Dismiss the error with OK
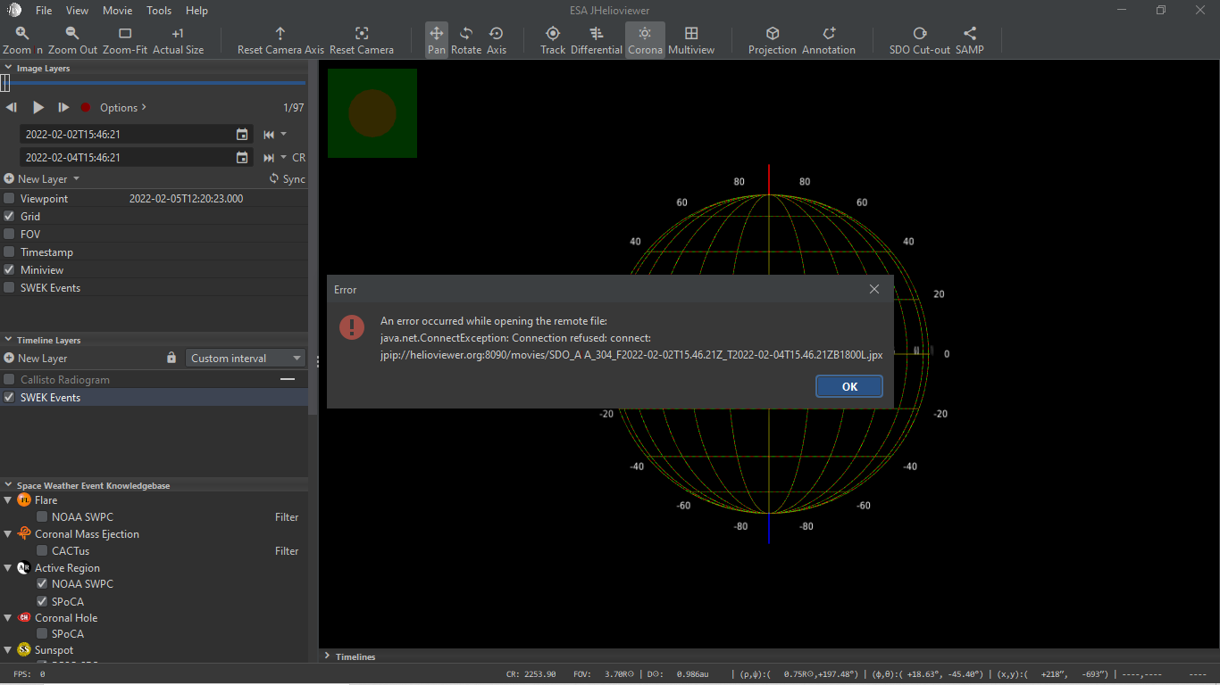 [x=848, y=386]
